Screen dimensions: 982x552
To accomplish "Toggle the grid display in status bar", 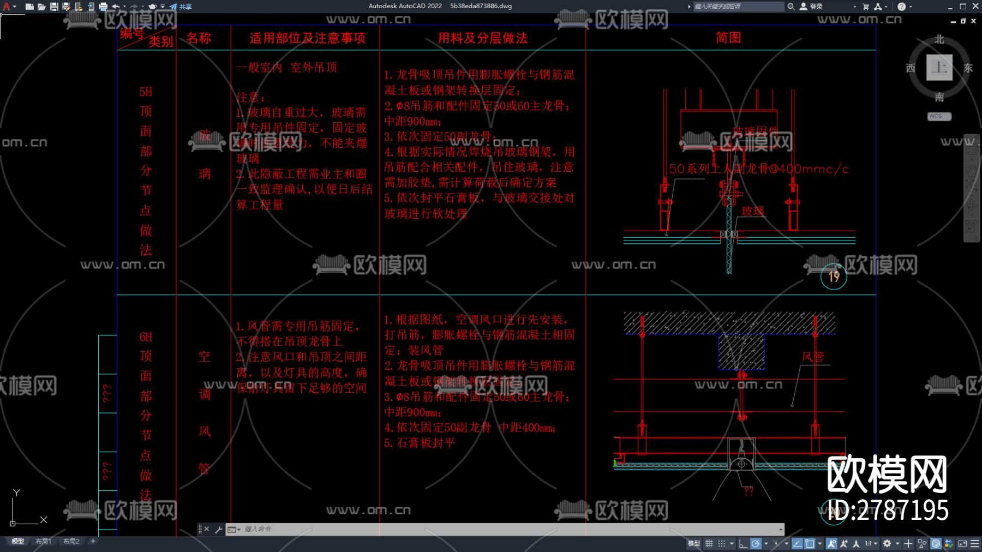I will (x=709, y=543).
